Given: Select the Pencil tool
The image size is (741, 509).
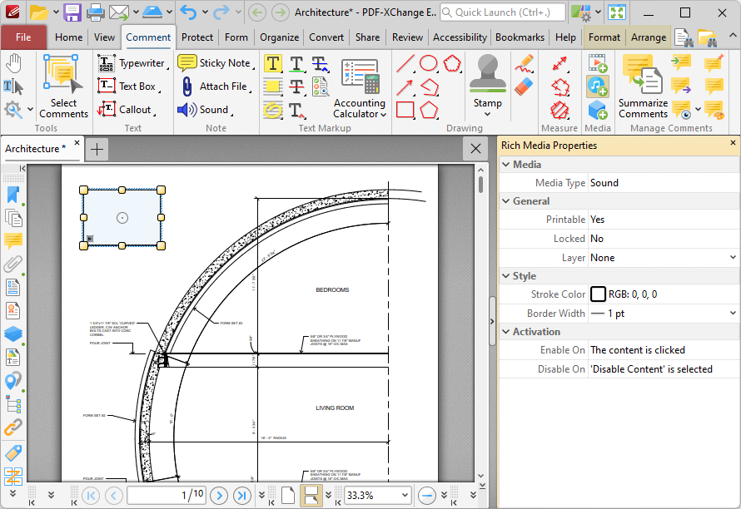Looking at the screenshot, I should click(524, 64).
